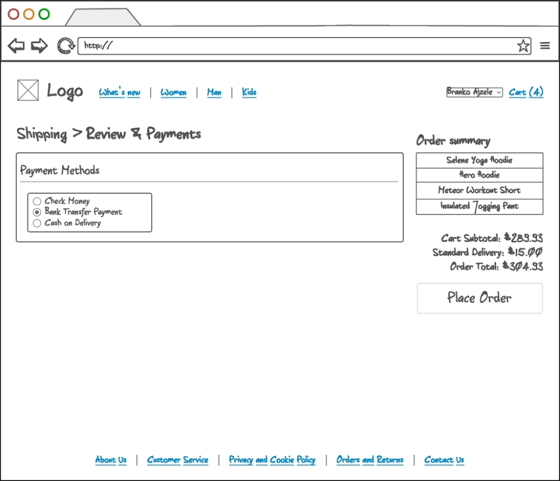Click inside the URL address bar

coord(224,45)
